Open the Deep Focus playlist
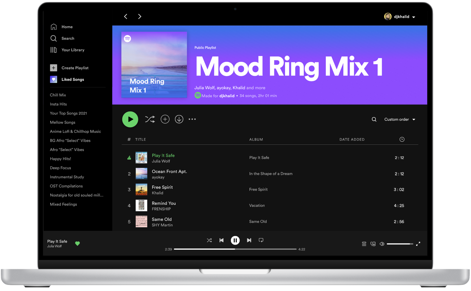Screen dimensions: 471x291 (60, 168)
